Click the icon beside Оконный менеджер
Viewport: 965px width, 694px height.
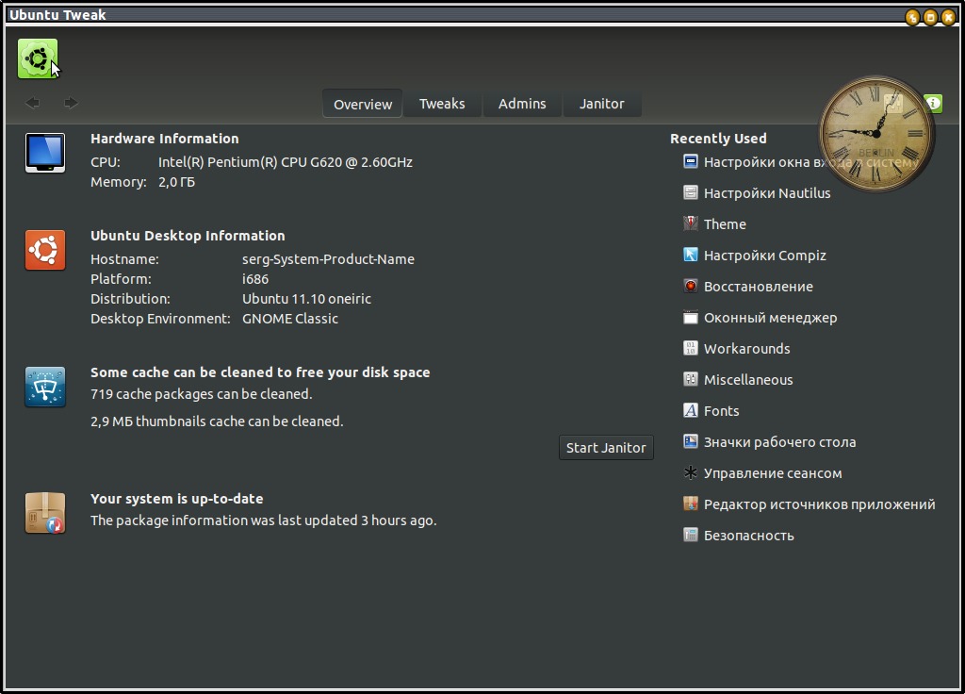point(691,317)
